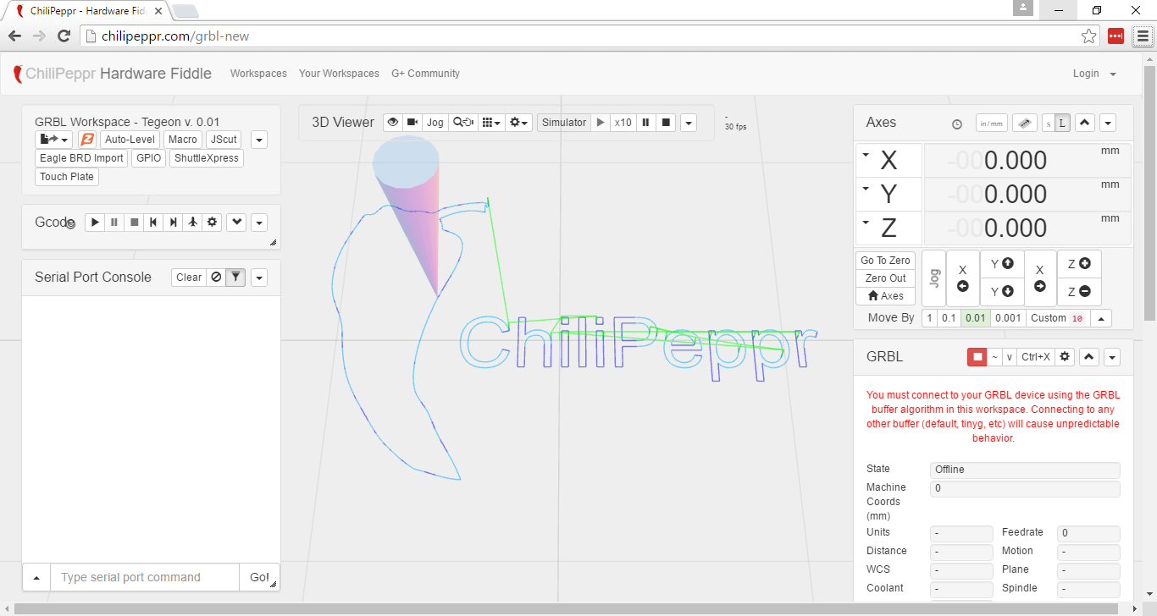Image resolution: width=1157 pixels, height=616 pixels.
Task: Click the Gcode settings gear icon
Action: coord(213,223)
